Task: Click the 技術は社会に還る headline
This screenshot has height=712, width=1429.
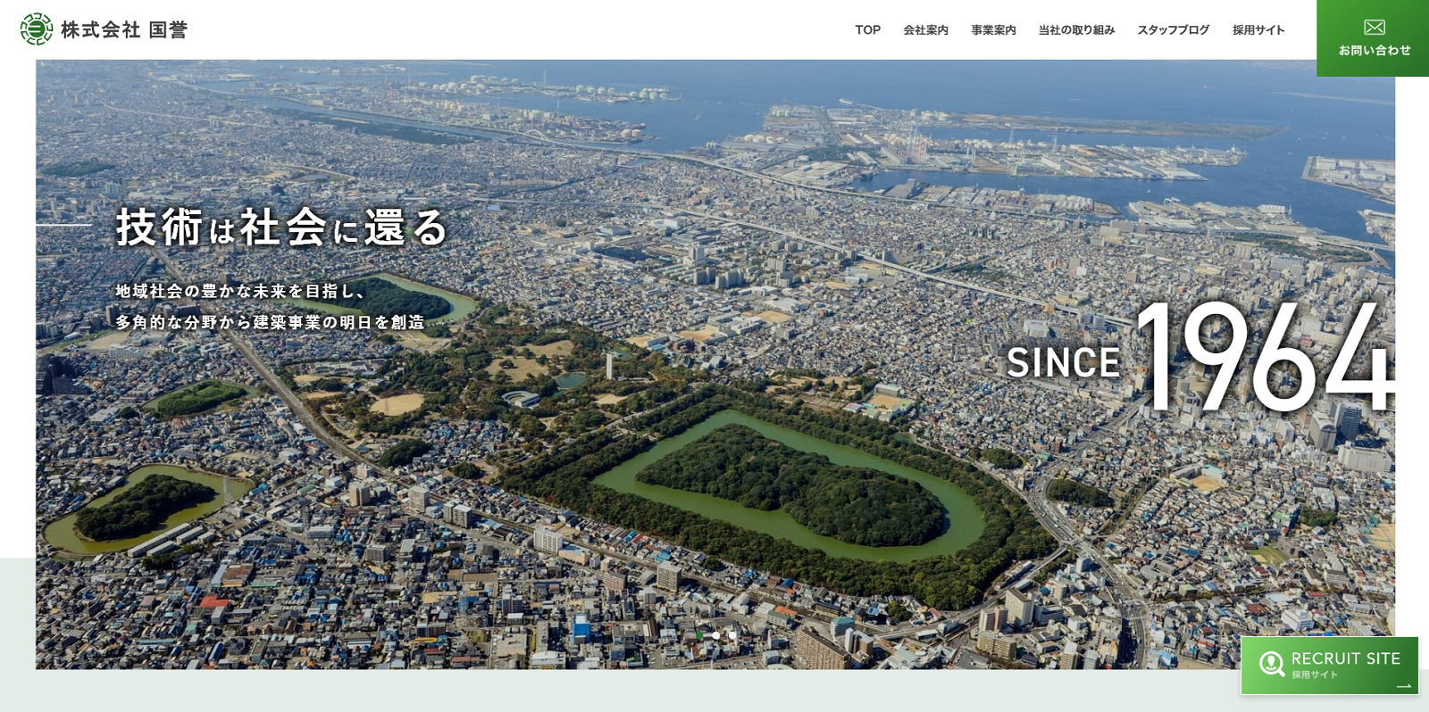Action: point(281,228)
